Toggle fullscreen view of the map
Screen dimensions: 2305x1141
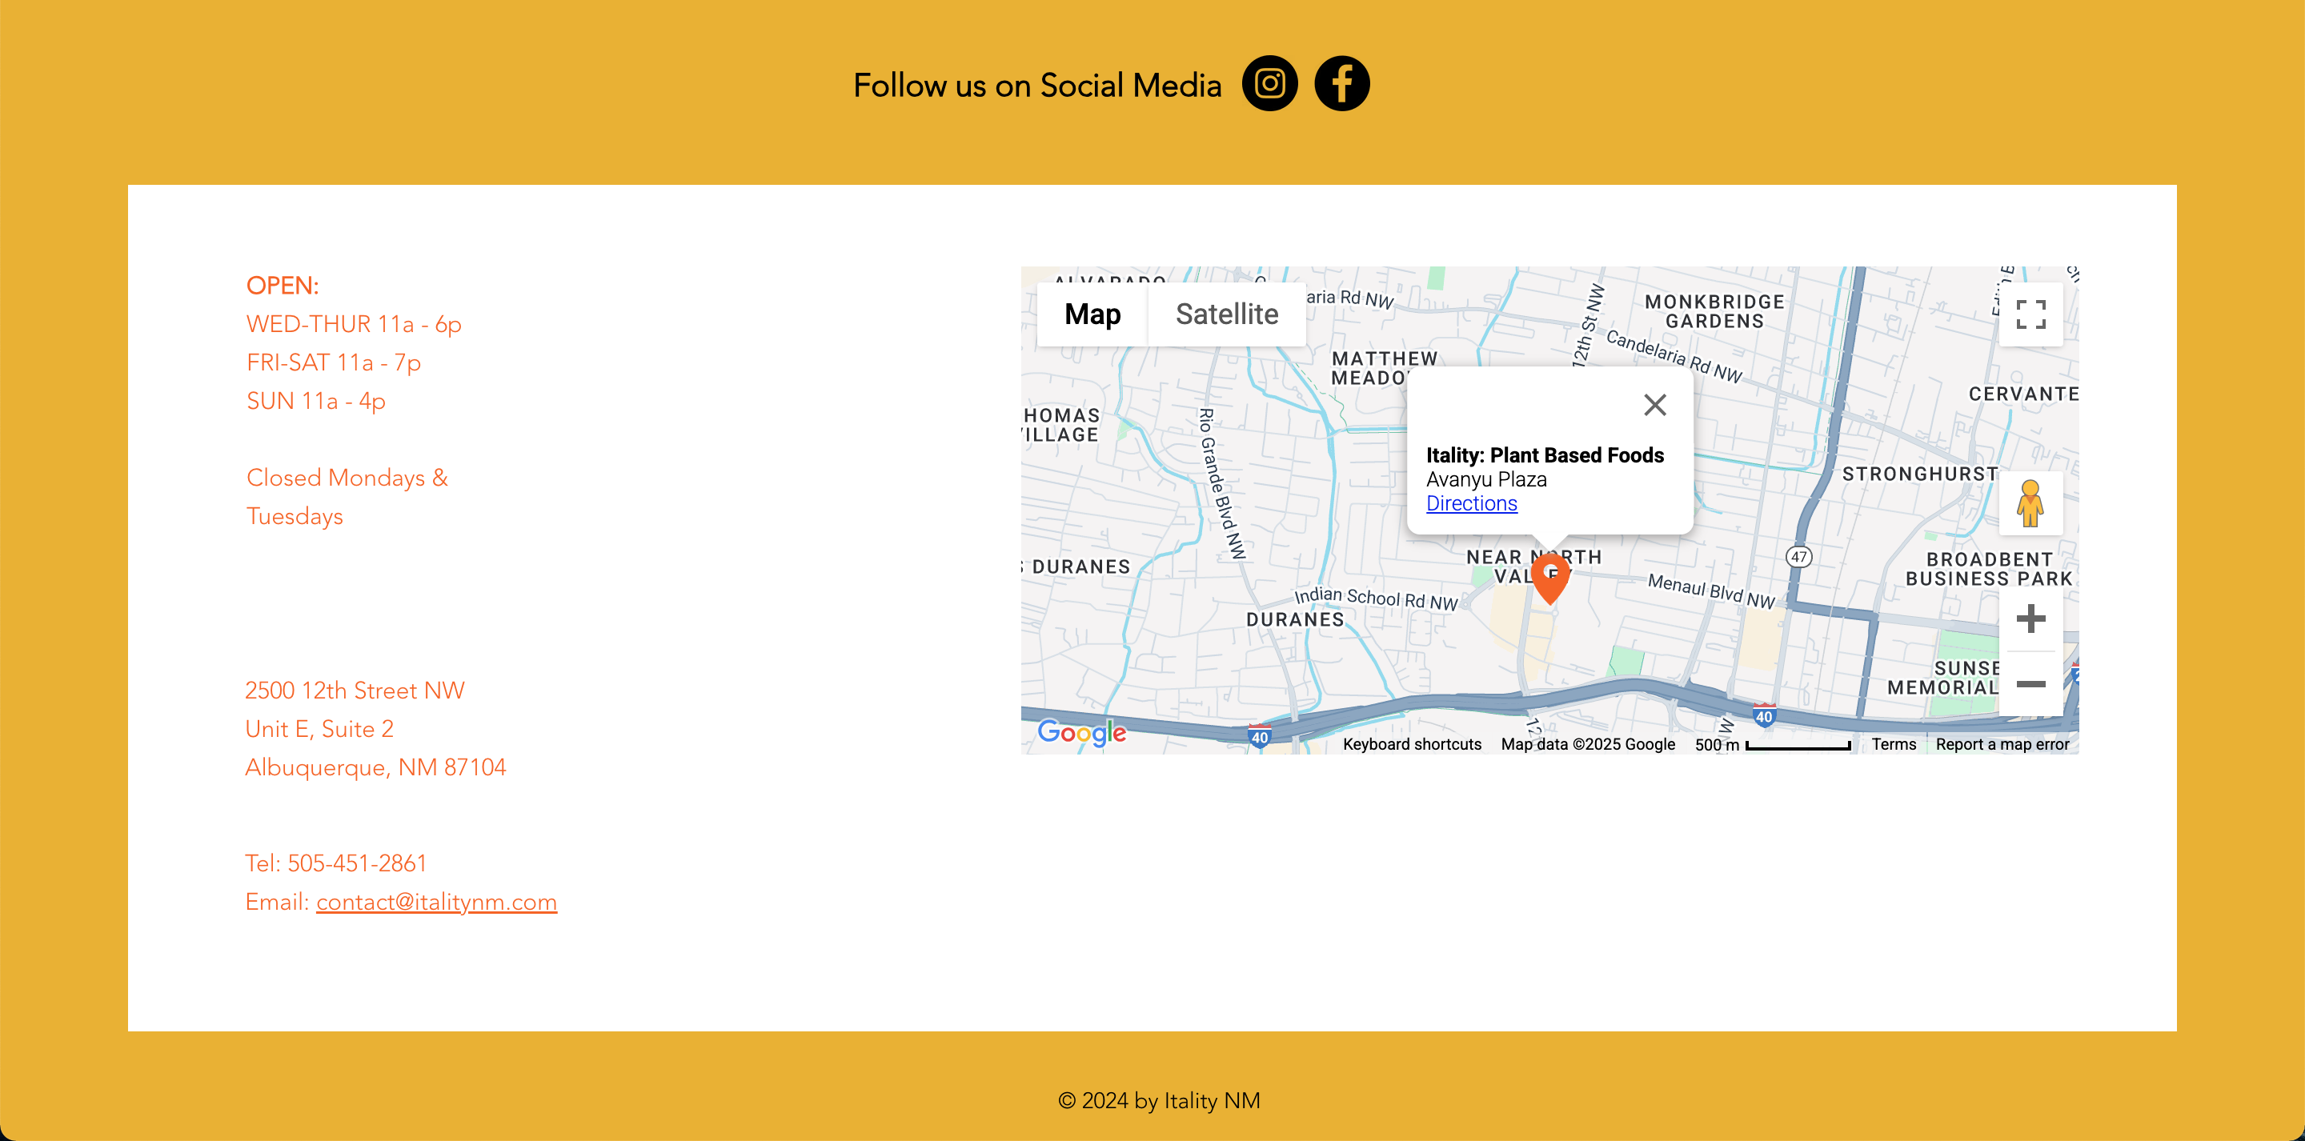pyautogui.click(x=2030, y=315)
